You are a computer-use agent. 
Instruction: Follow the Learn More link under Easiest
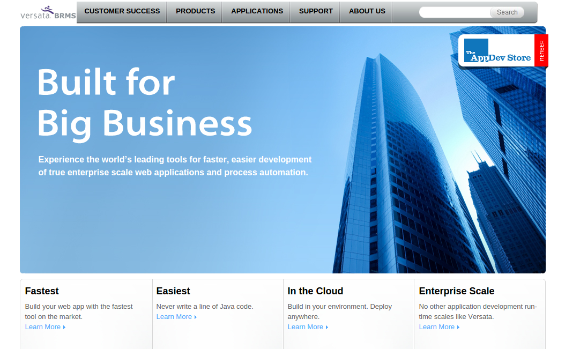click(174, 317)
